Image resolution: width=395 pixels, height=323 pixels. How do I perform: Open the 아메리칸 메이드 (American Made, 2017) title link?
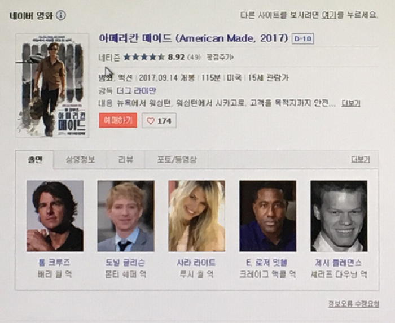[193, 38]
